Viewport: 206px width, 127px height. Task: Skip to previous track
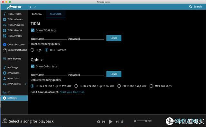(x=104, y=122)
